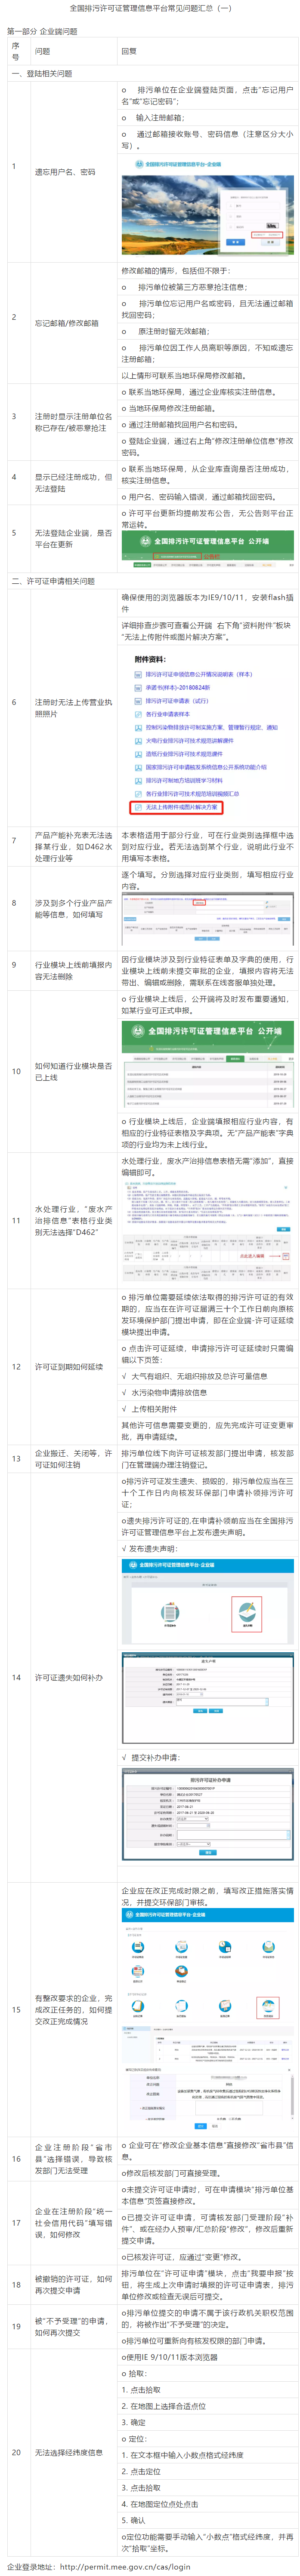Select the 问题 column header

point(43,51)
